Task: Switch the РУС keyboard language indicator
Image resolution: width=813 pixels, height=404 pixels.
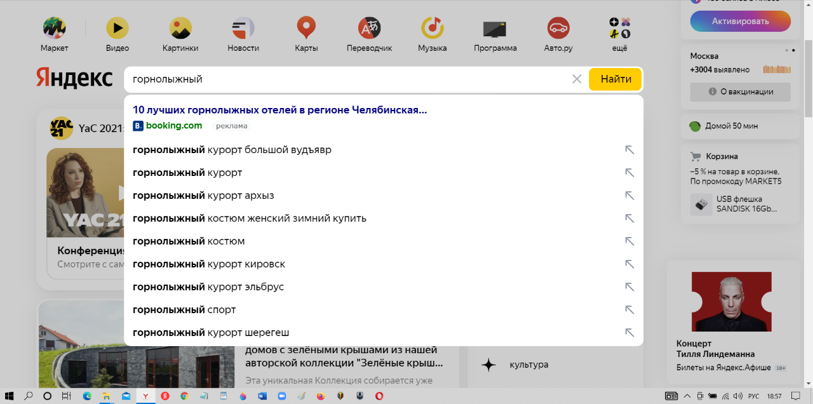Action: (753, 396)
